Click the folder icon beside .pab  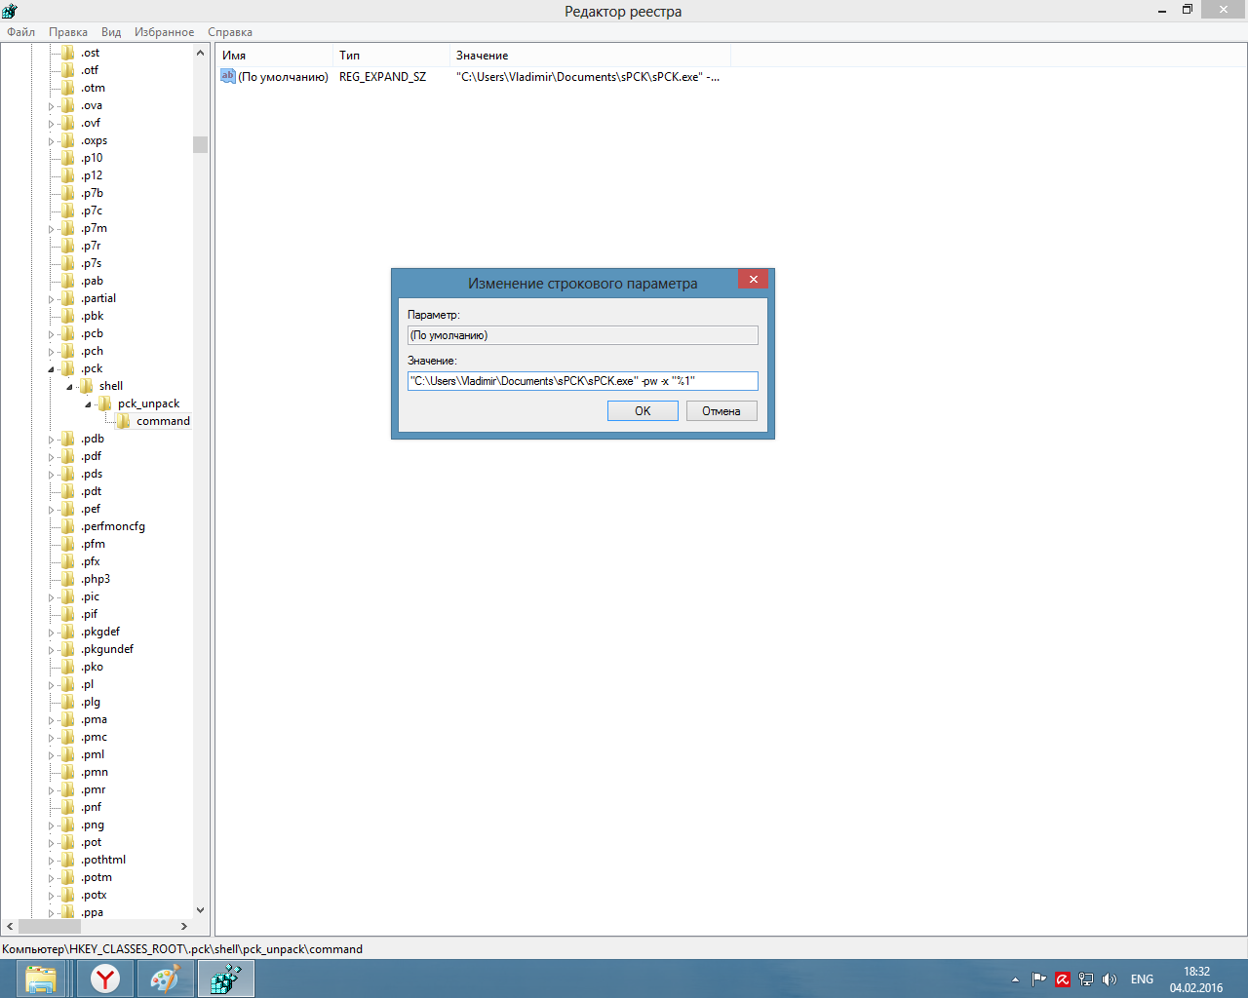[68, 281]
